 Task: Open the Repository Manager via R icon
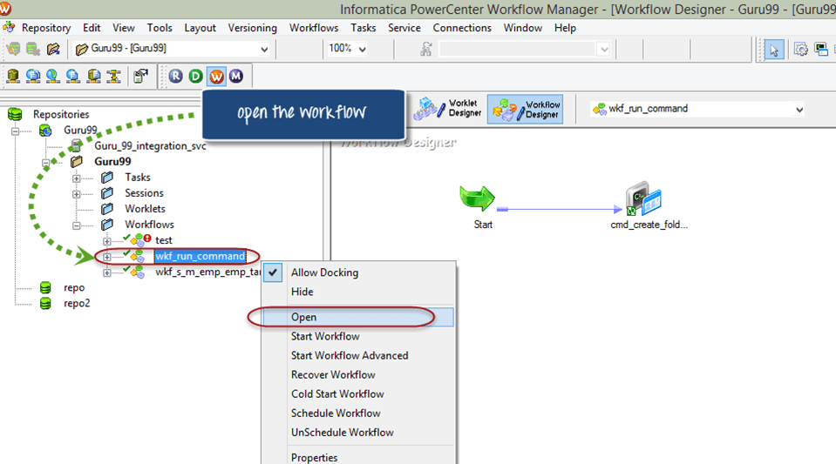175,77
